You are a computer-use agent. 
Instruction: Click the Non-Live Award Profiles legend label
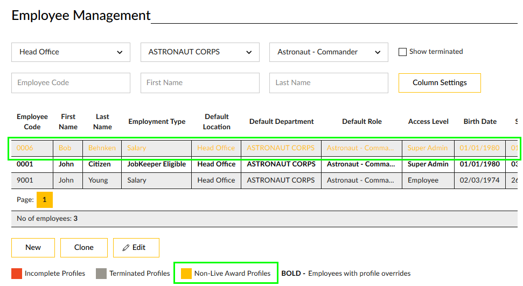click(232, 274)
